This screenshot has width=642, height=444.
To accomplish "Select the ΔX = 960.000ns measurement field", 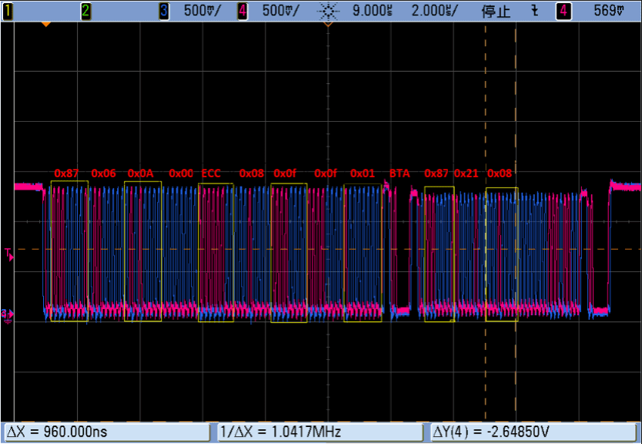I will pyautogui.click(x=107, y=432).
